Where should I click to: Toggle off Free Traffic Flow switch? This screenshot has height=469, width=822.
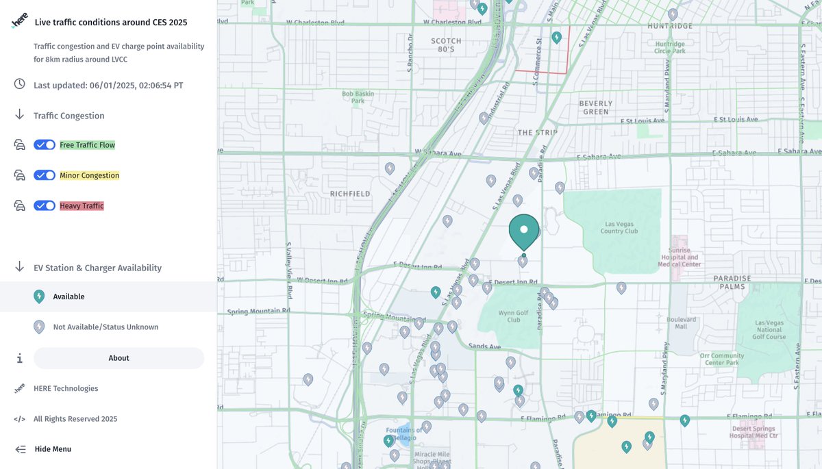pyautogui.click(x=45, y=145)
